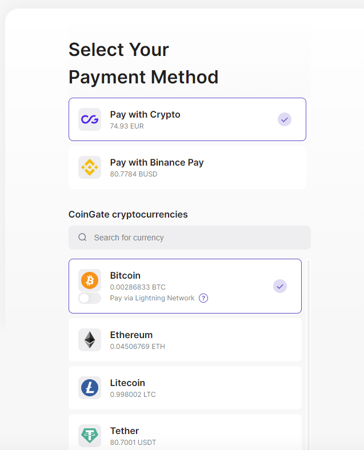Viewport: 364px width, 450px height.
Task: Click the Lightning Network help question mark
Action: click(x=203, y=298)
